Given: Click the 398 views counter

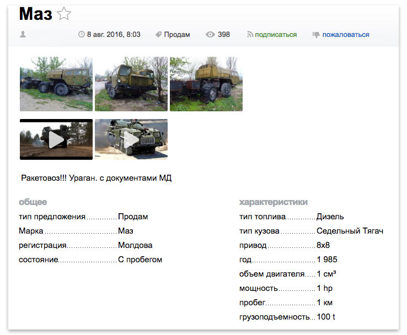Looking at the screenshot, I should pos(224,35).
